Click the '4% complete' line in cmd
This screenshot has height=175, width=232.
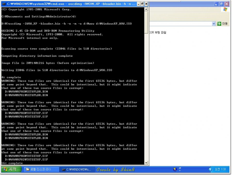(11, 77)
